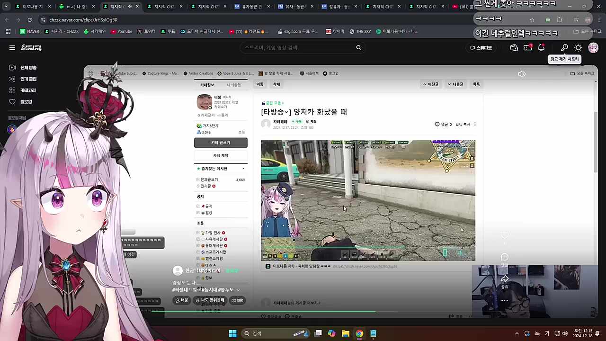This screenshot has width=606, height=341.
Task: Open the clip's three-dot more menu
Action: tap(505, 300)
